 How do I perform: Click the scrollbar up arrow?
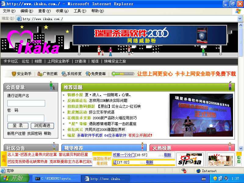click(x=241, y=25)
